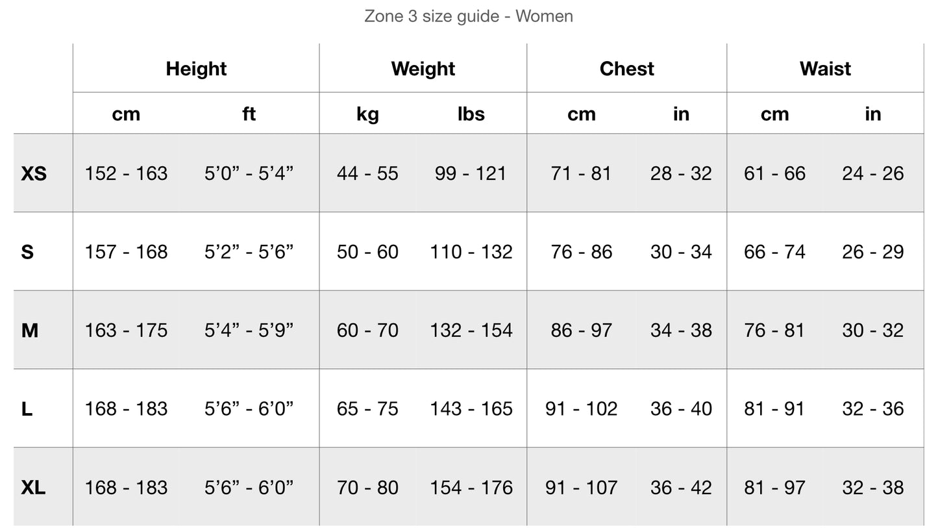The height and width of the screenshot is (528, 938).
Task: Click the M size row label
Action: pos(30,331)
